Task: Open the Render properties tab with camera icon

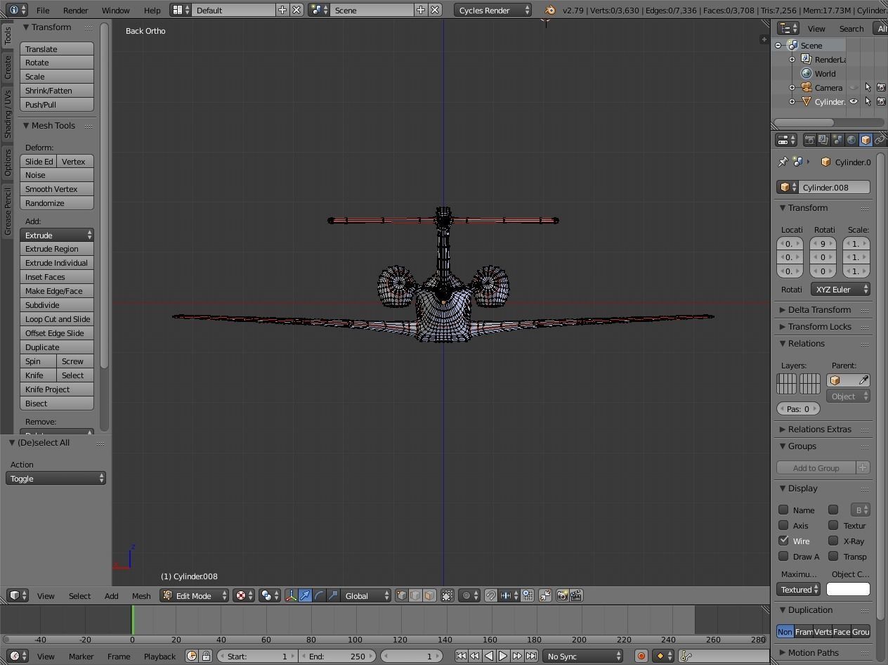Action: tap(809, 140)
